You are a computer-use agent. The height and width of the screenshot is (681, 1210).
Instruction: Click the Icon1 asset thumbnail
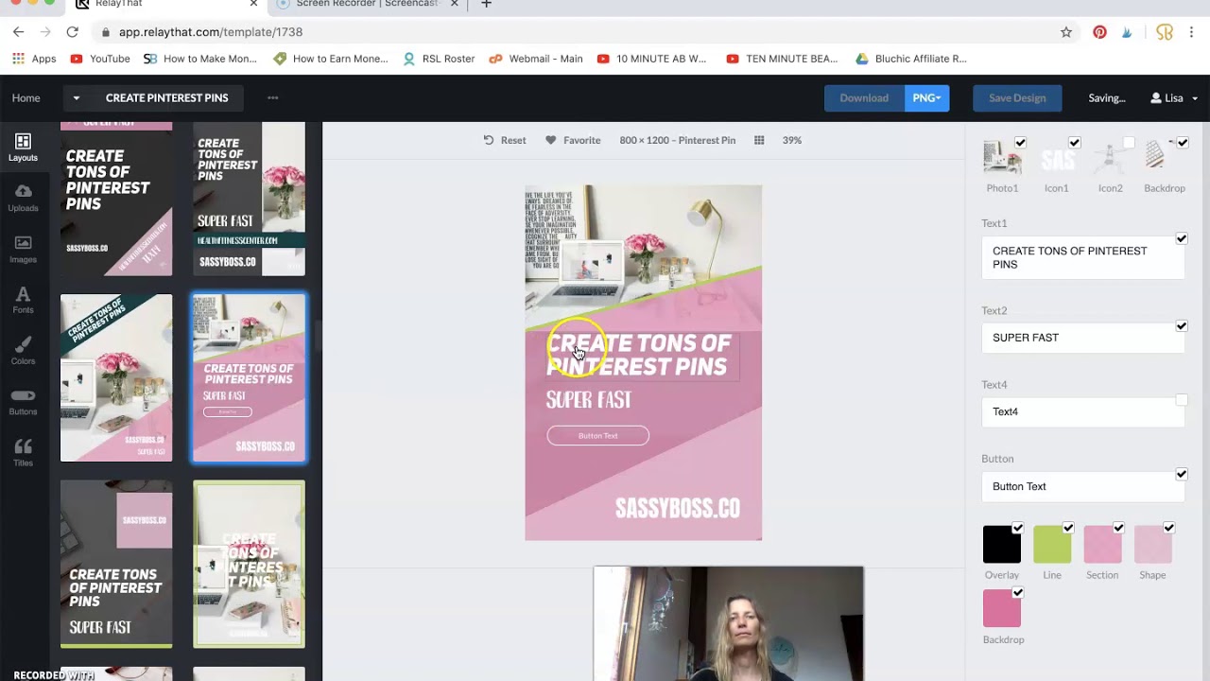tap(1057, 158)
